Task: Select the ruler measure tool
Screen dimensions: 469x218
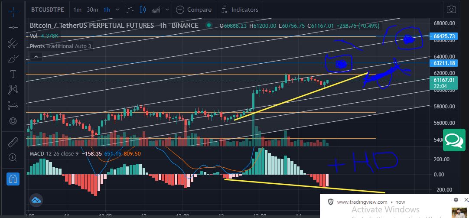Action: pos(13,142)
